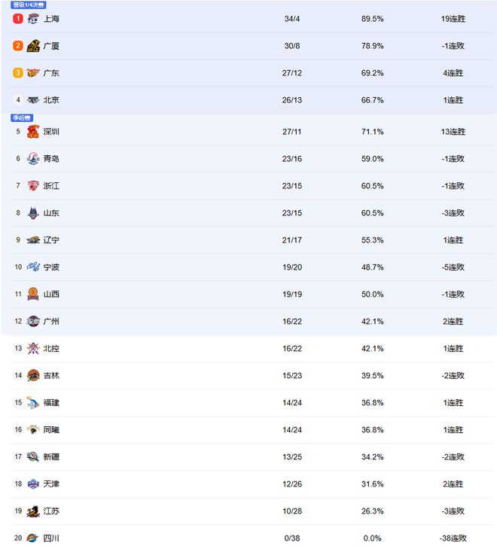Screen dimensions: 497x546
Task: Click the 广东 team logo icon
Action: click(32, 73)
